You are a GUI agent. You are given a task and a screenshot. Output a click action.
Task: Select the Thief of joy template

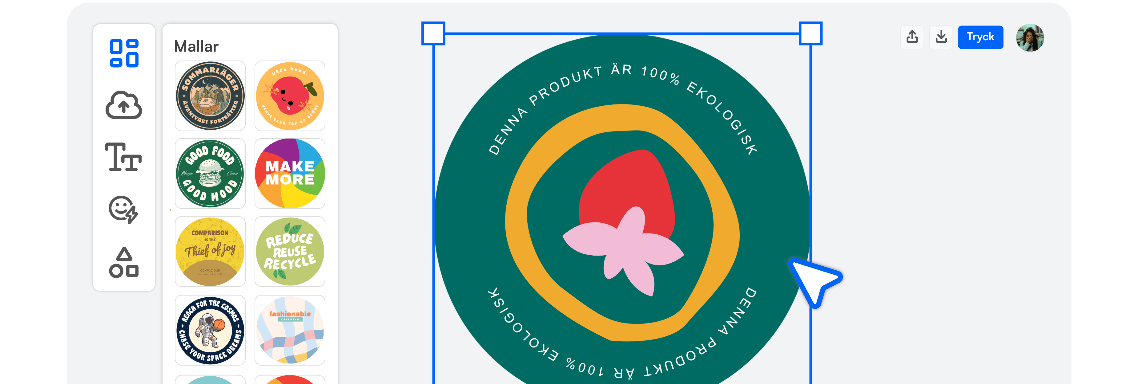pyautogui.click(x=210, y=252)
